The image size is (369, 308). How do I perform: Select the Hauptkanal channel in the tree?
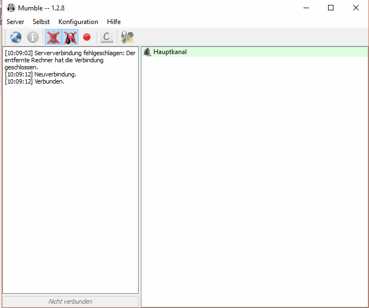click(170, 52)
